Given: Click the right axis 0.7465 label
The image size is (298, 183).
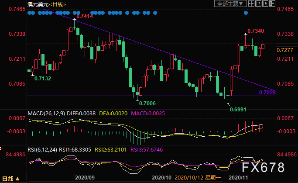Looking at the screenshot, I should pyautogui.click(x=285, y=9).
